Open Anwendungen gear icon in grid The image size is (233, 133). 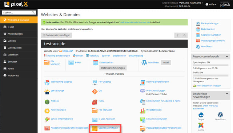click(x=47, y=111)
